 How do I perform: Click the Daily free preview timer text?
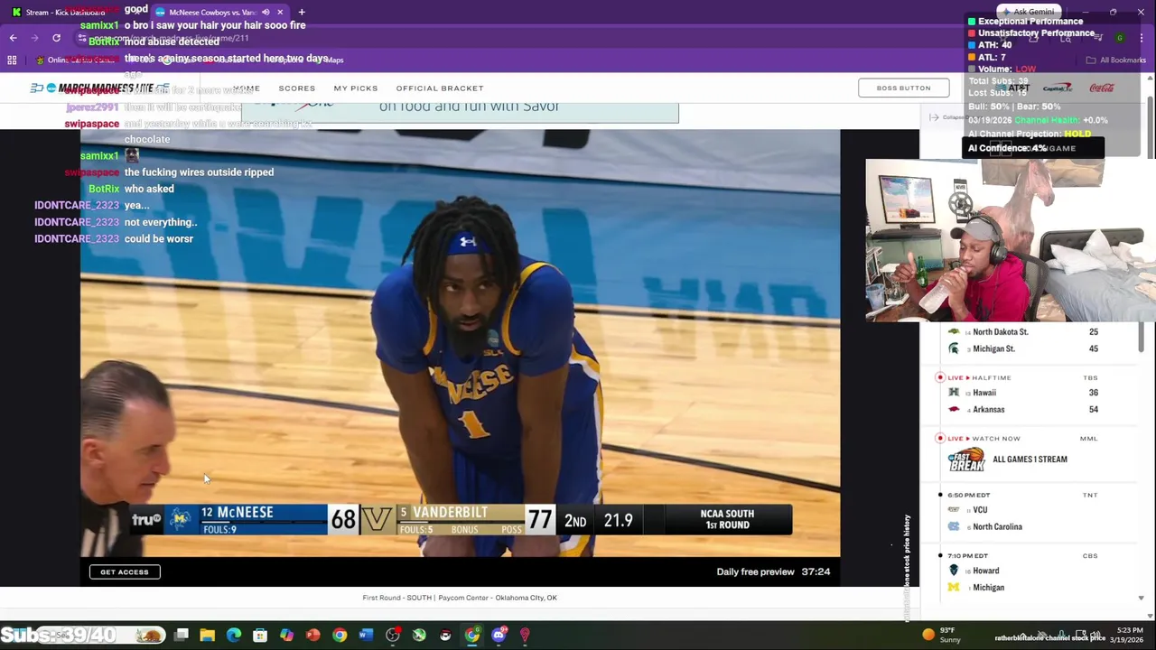[773, 571]
